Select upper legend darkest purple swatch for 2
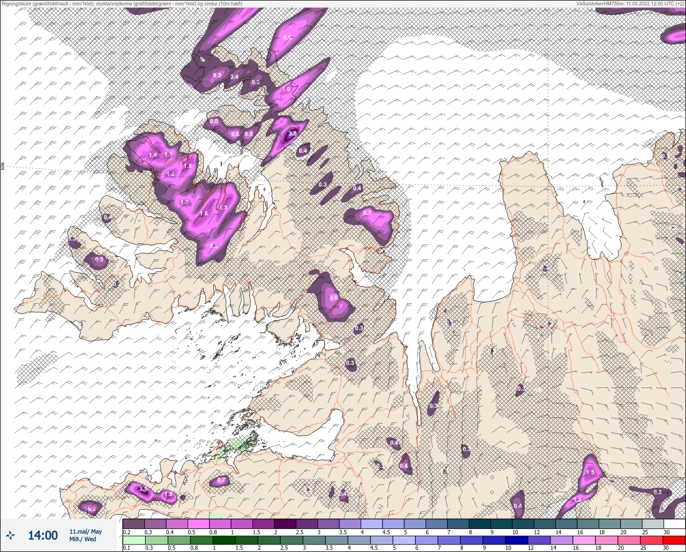 click(x=285, y=524)
